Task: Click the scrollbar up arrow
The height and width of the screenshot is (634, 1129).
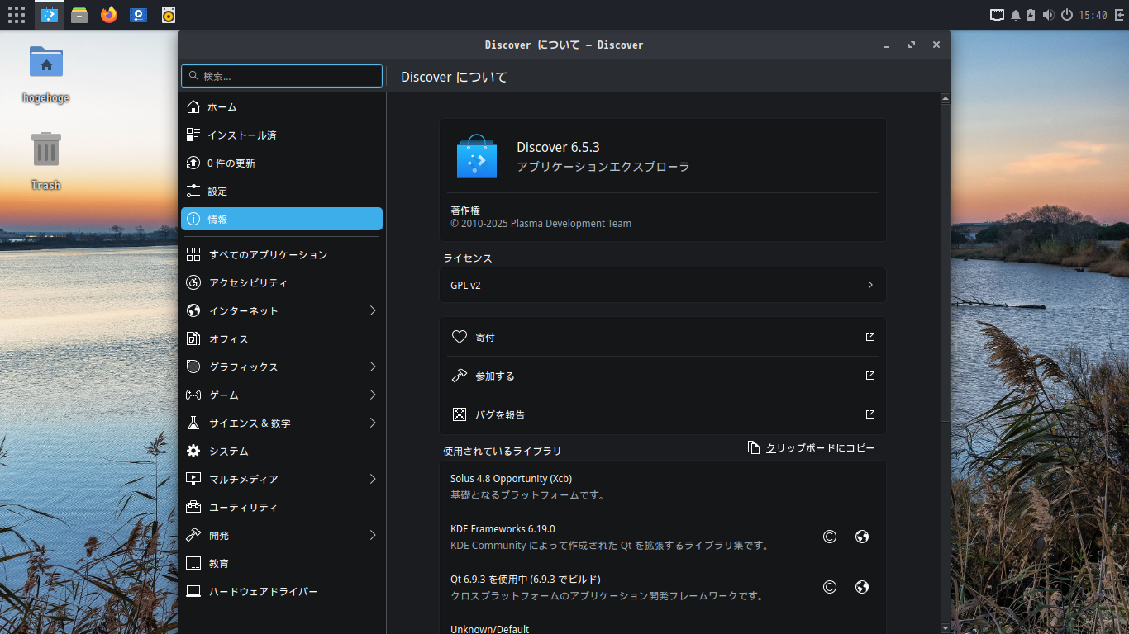Action: [x=946, y=98]
